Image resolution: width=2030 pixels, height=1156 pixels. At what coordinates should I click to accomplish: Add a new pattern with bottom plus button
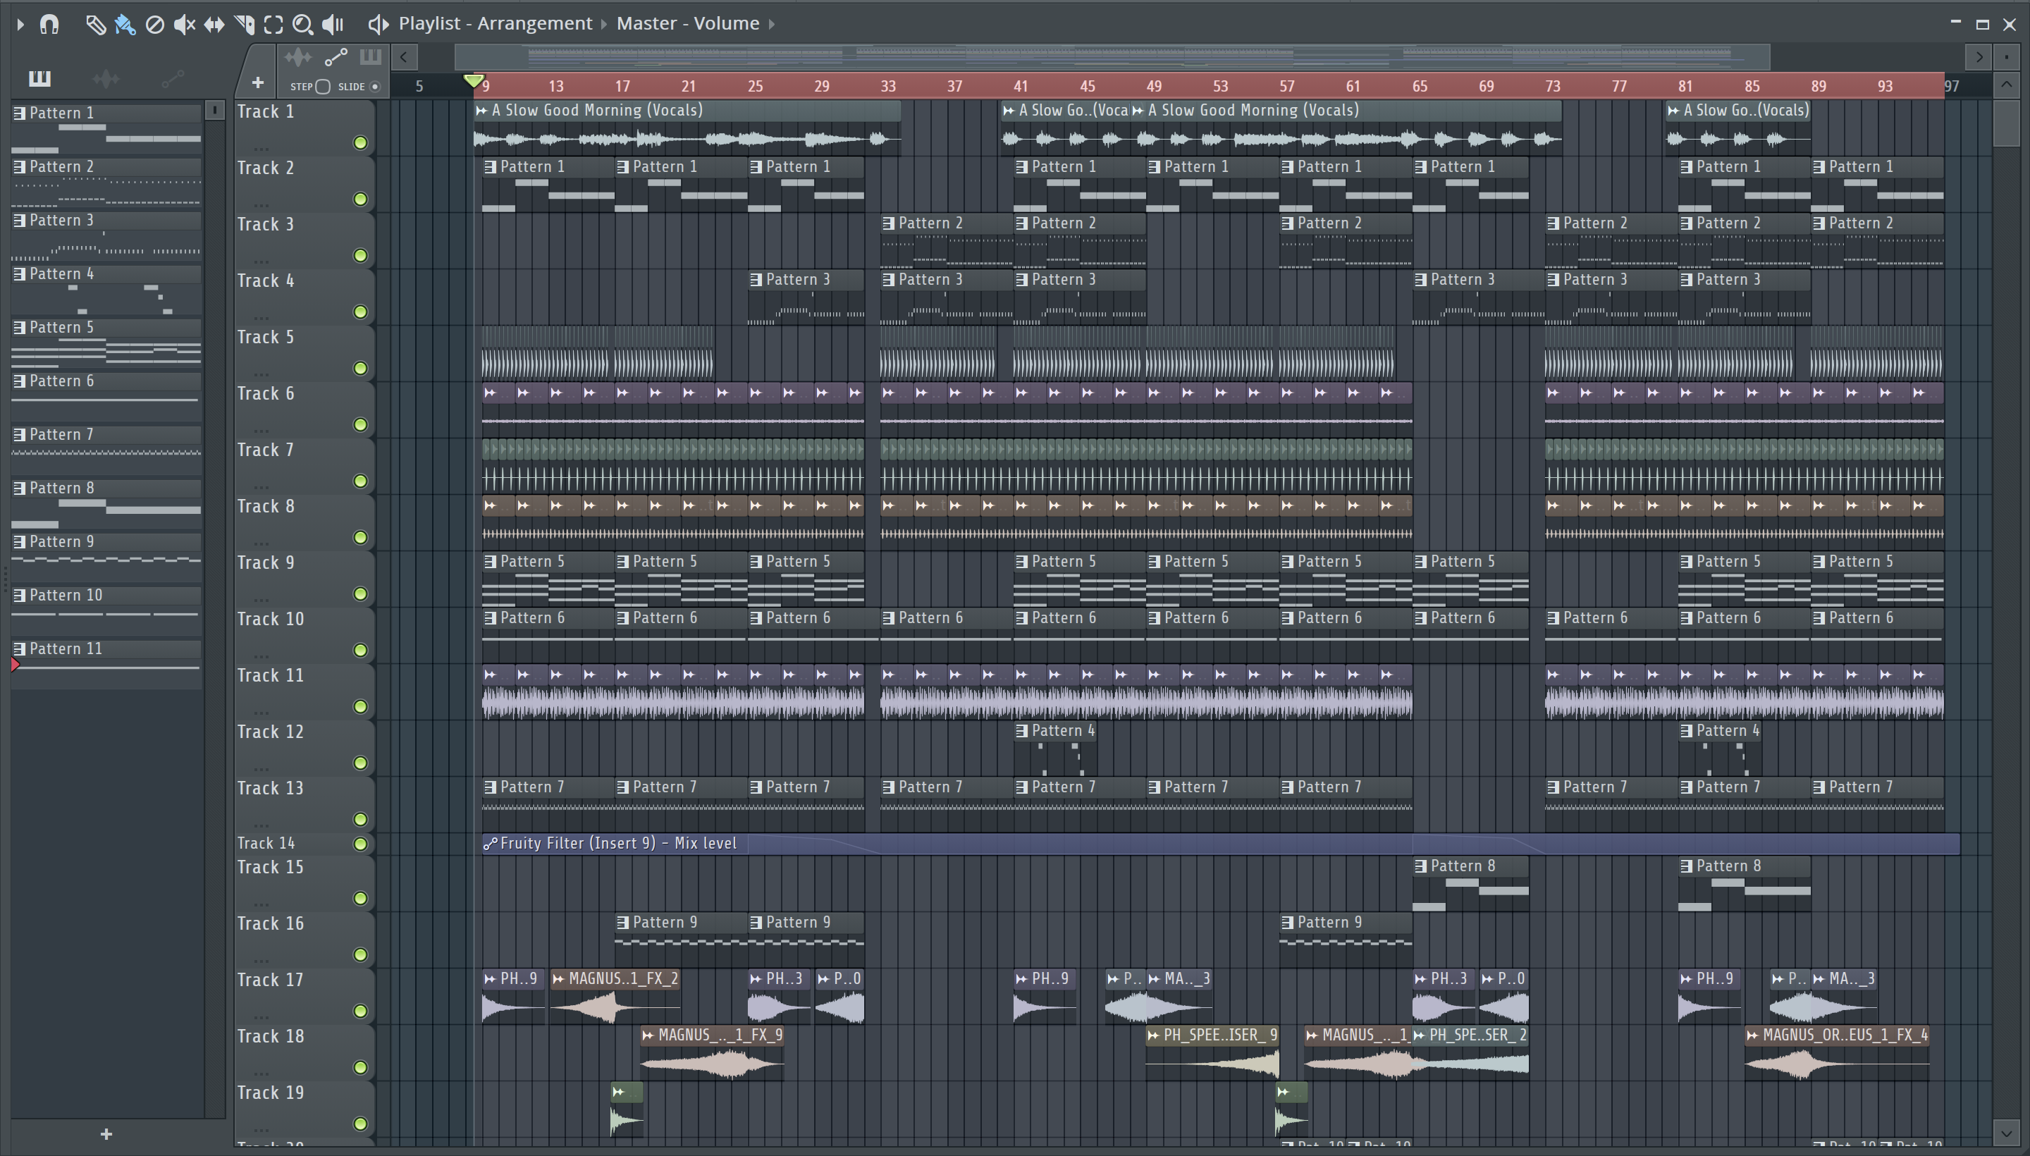[106, 1135]
